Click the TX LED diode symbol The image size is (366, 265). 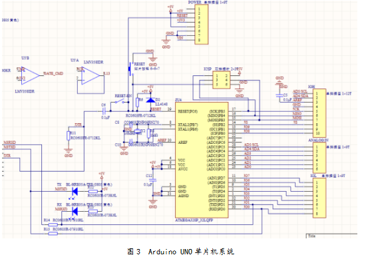75,192
